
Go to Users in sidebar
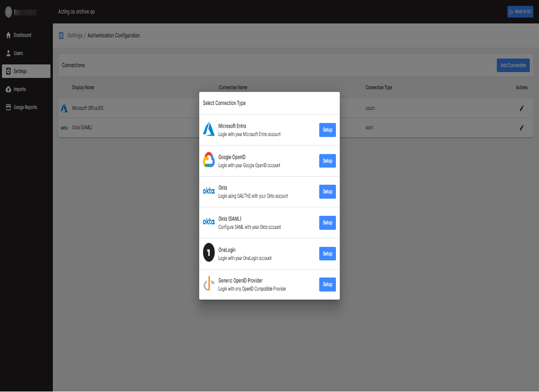pos(18,53)
